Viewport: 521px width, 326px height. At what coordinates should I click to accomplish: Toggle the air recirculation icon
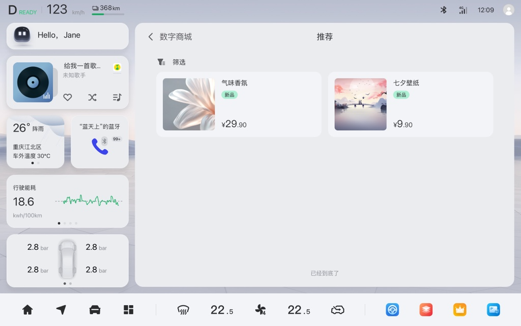(x=338, y=310)
